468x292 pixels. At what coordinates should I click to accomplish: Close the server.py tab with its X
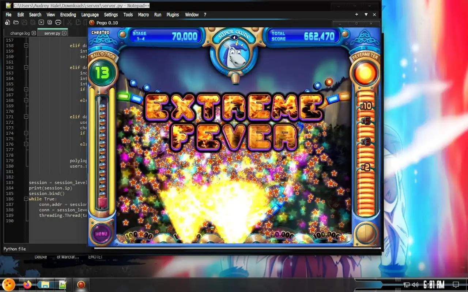click(64, 33)
